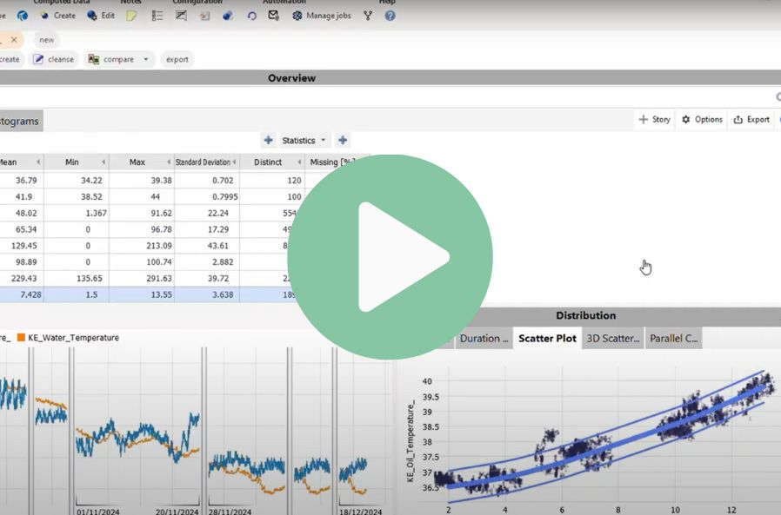Image resolution: width=781 pixels, height=515 pixels.
Task: Switch to the 3D Scatter tab
Action: tap(613, 339)
